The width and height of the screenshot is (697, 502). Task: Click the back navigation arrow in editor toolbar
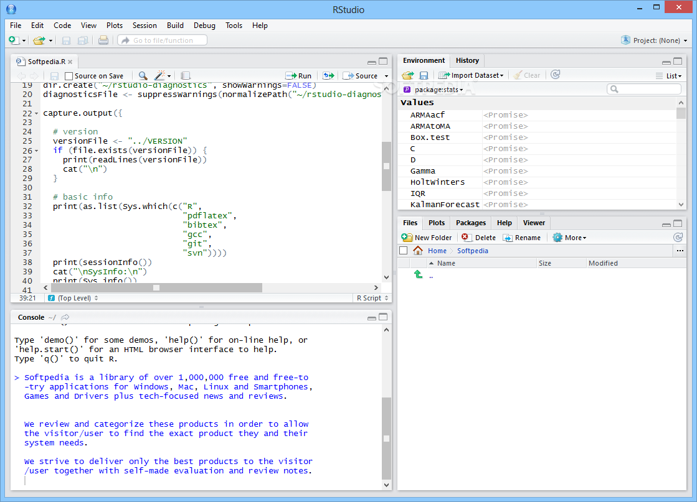21,76
